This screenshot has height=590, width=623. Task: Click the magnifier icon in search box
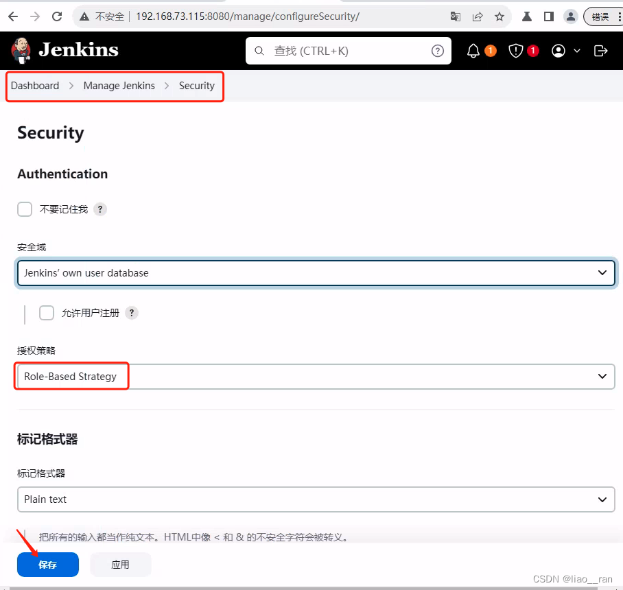pyautogui.click(x=259, y=51)
